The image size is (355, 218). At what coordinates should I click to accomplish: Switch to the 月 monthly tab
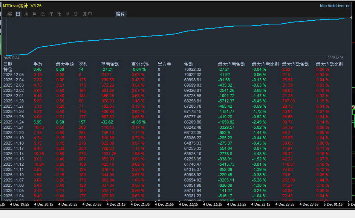click(35, 14)
